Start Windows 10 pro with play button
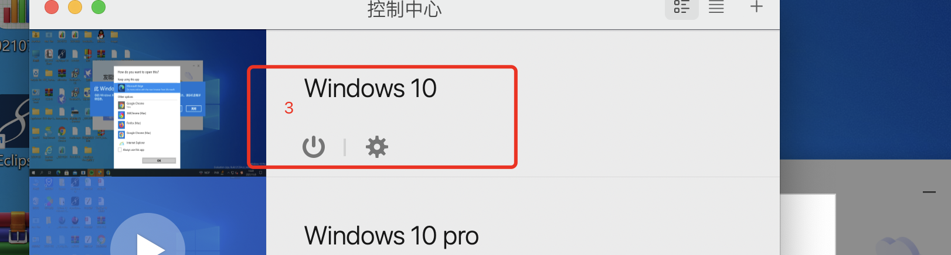The width and height of the screenshot is (951, 255). click(148, 240)
